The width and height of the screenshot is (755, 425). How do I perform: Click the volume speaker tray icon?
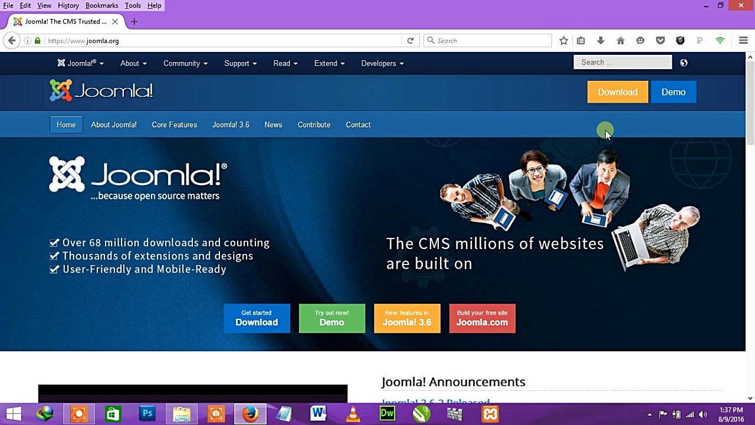pos(703,414)
